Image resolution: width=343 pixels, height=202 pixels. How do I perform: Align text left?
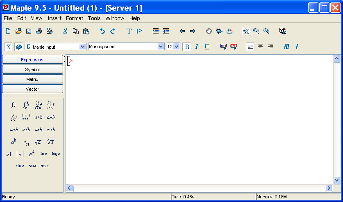point(250,47)
